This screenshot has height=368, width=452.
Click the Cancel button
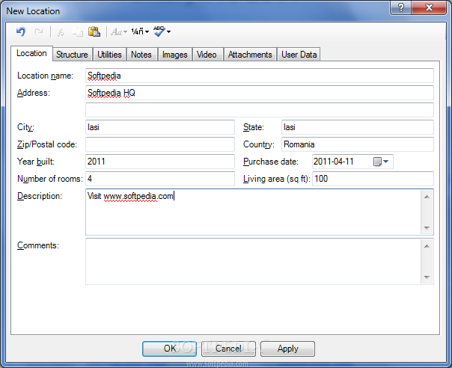coord(228,349)
